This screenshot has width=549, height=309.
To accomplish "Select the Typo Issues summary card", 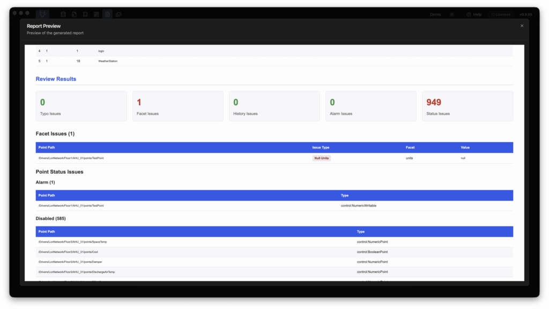I will 81,106.
